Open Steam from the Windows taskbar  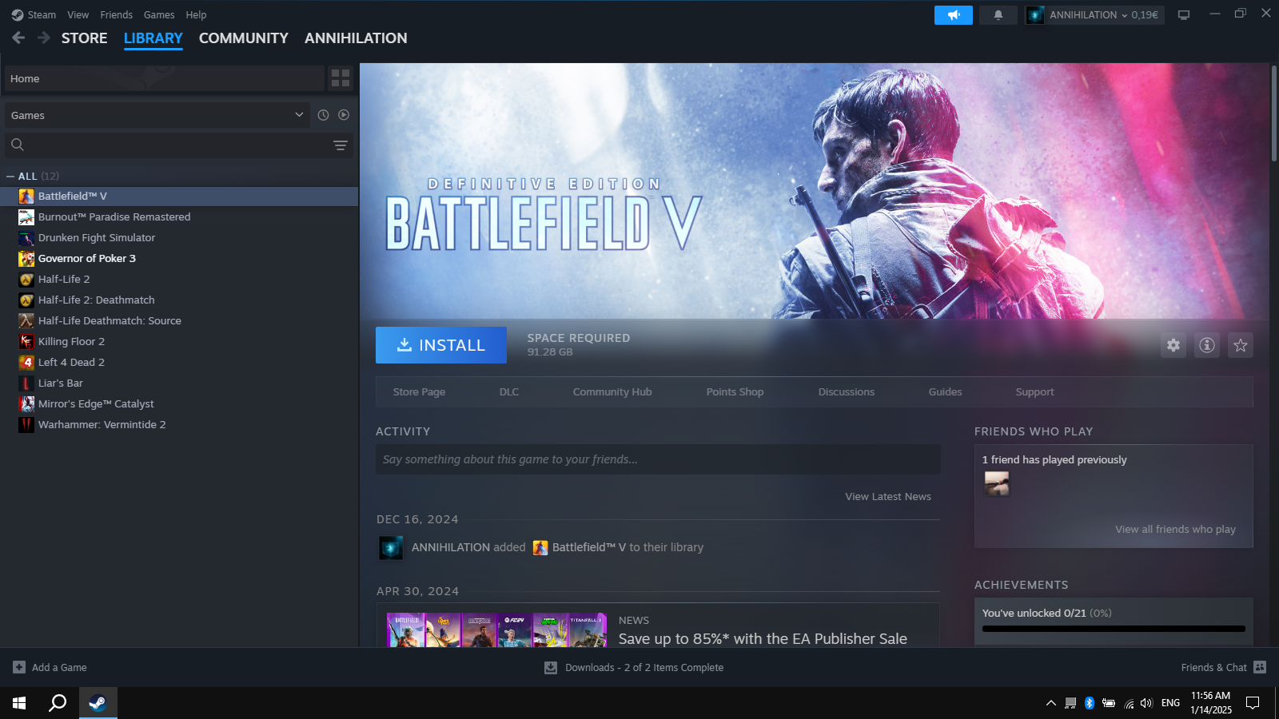point(98,703)
